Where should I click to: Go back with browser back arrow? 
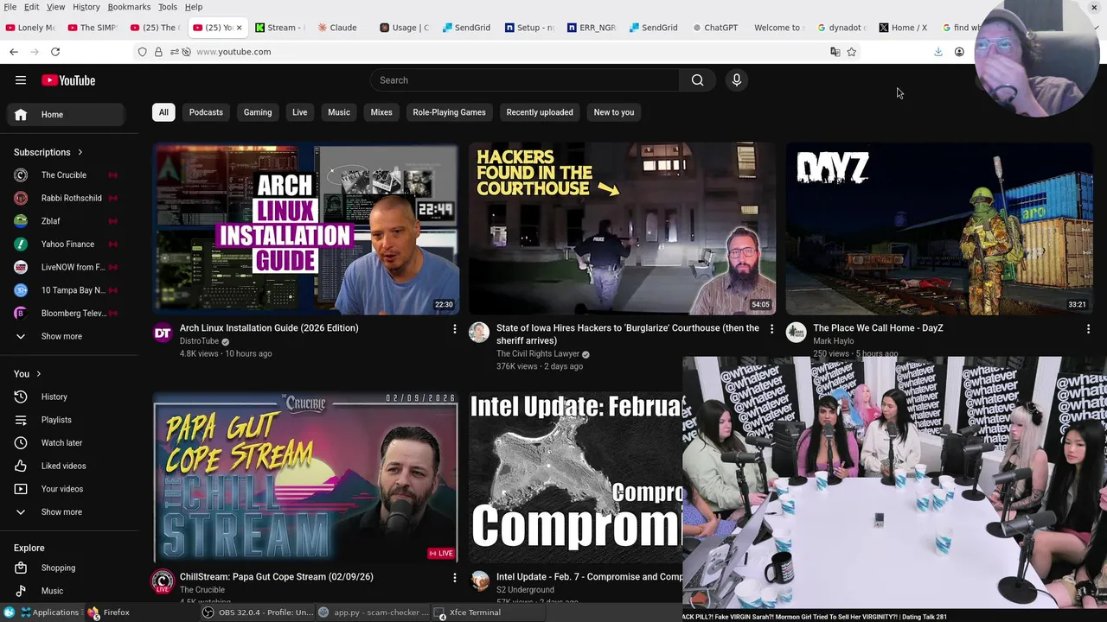(14, 52)
